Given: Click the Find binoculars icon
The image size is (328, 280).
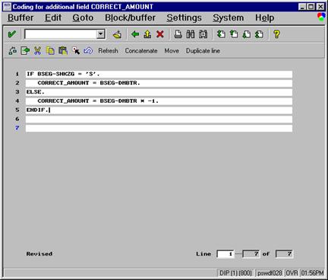Looking at the screenshot, I should pos(191,34).
